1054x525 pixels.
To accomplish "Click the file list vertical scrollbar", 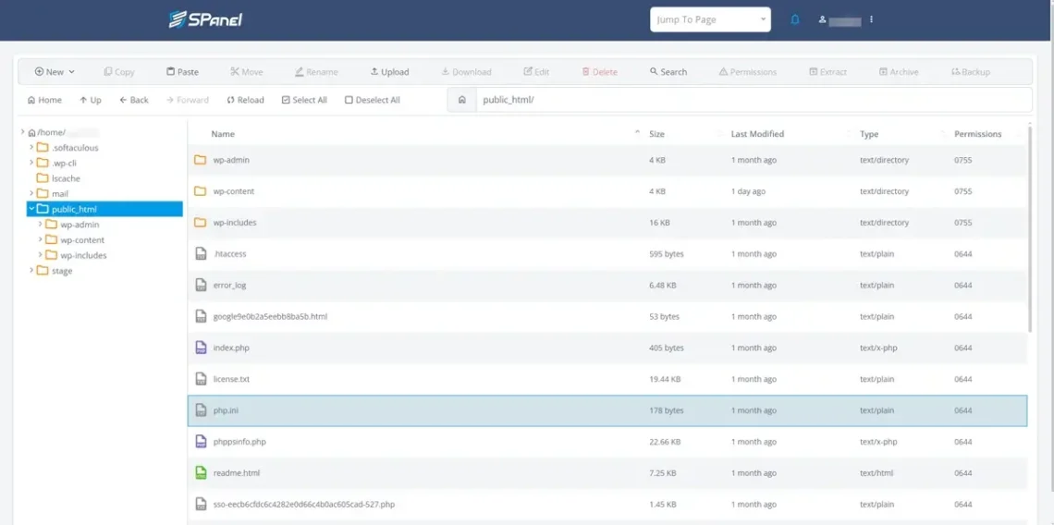I will click(x=1030, y=228).
